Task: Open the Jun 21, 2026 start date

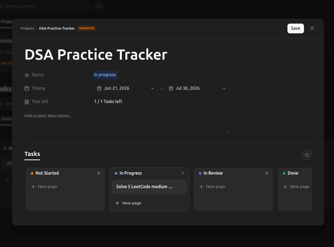Action: [117, 88]
